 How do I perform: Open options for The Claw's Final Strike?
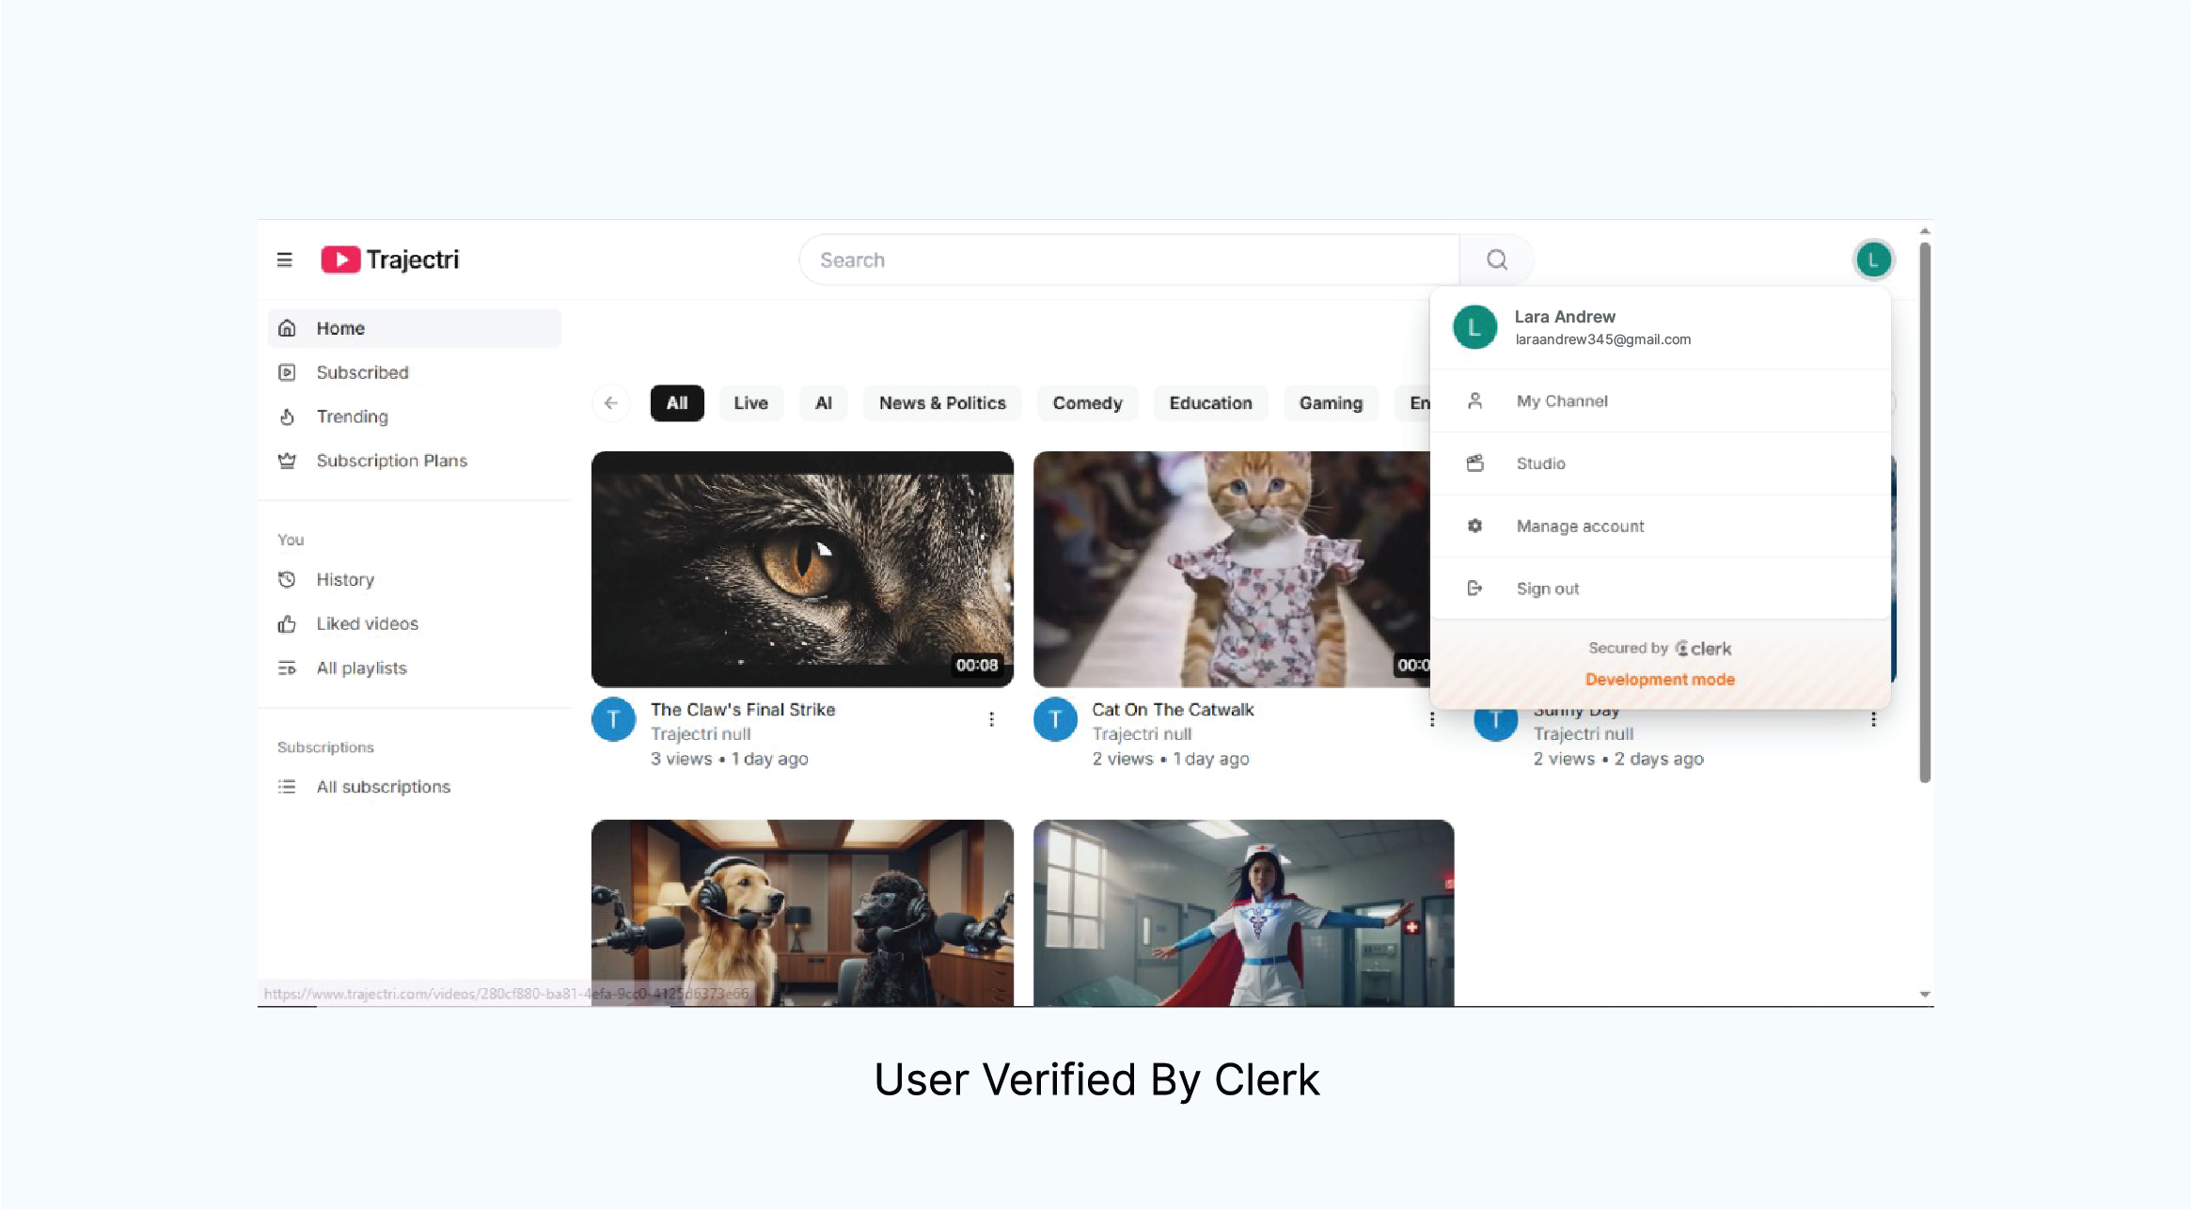(991, 719)
